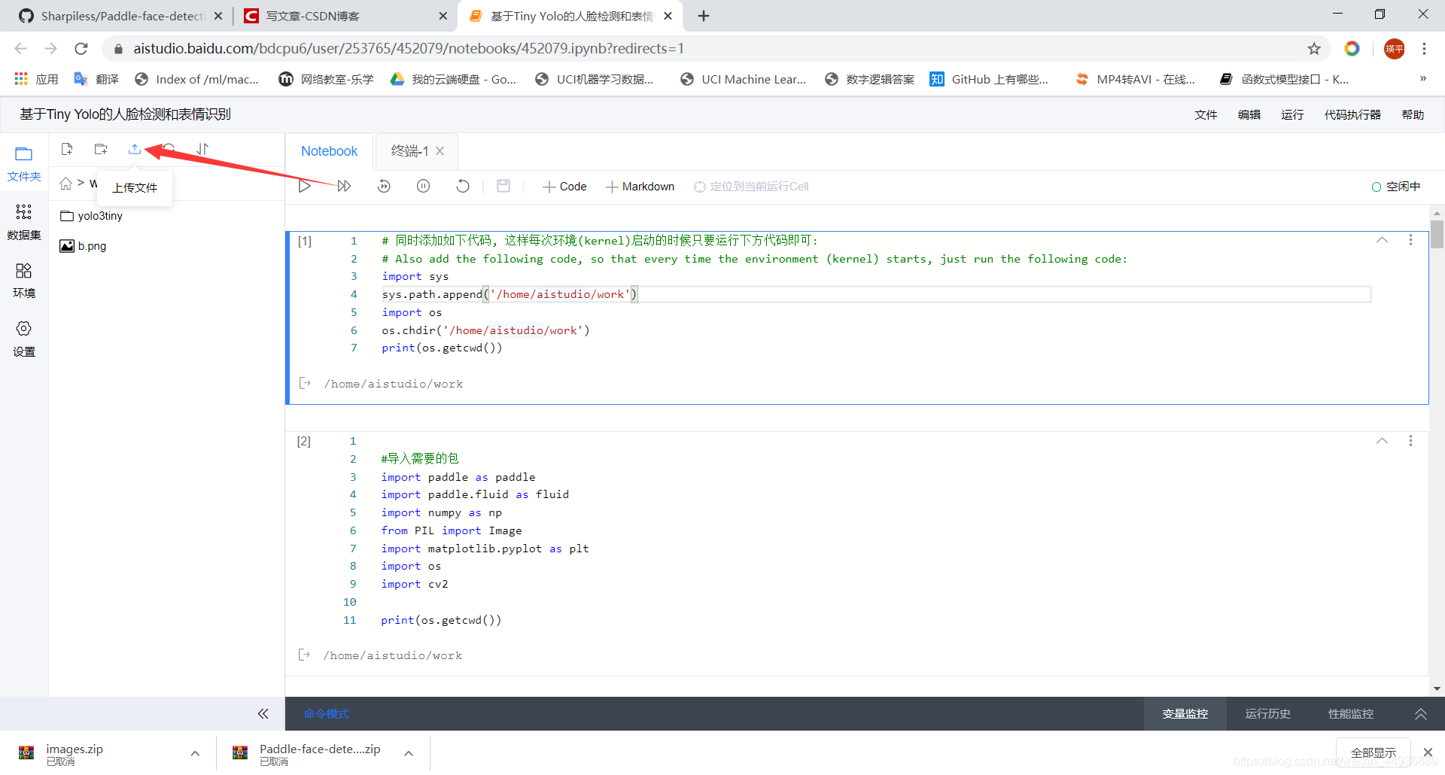Click 全部显示 to show all downloads

pos(1373,752)
